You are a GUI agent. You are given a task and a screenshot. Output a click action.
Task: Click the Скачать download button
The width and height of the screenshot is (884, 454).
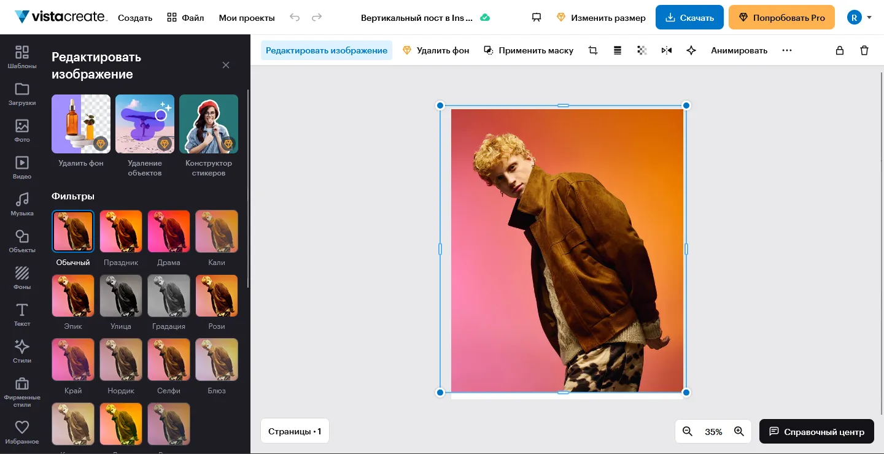[x=689, y=17]
